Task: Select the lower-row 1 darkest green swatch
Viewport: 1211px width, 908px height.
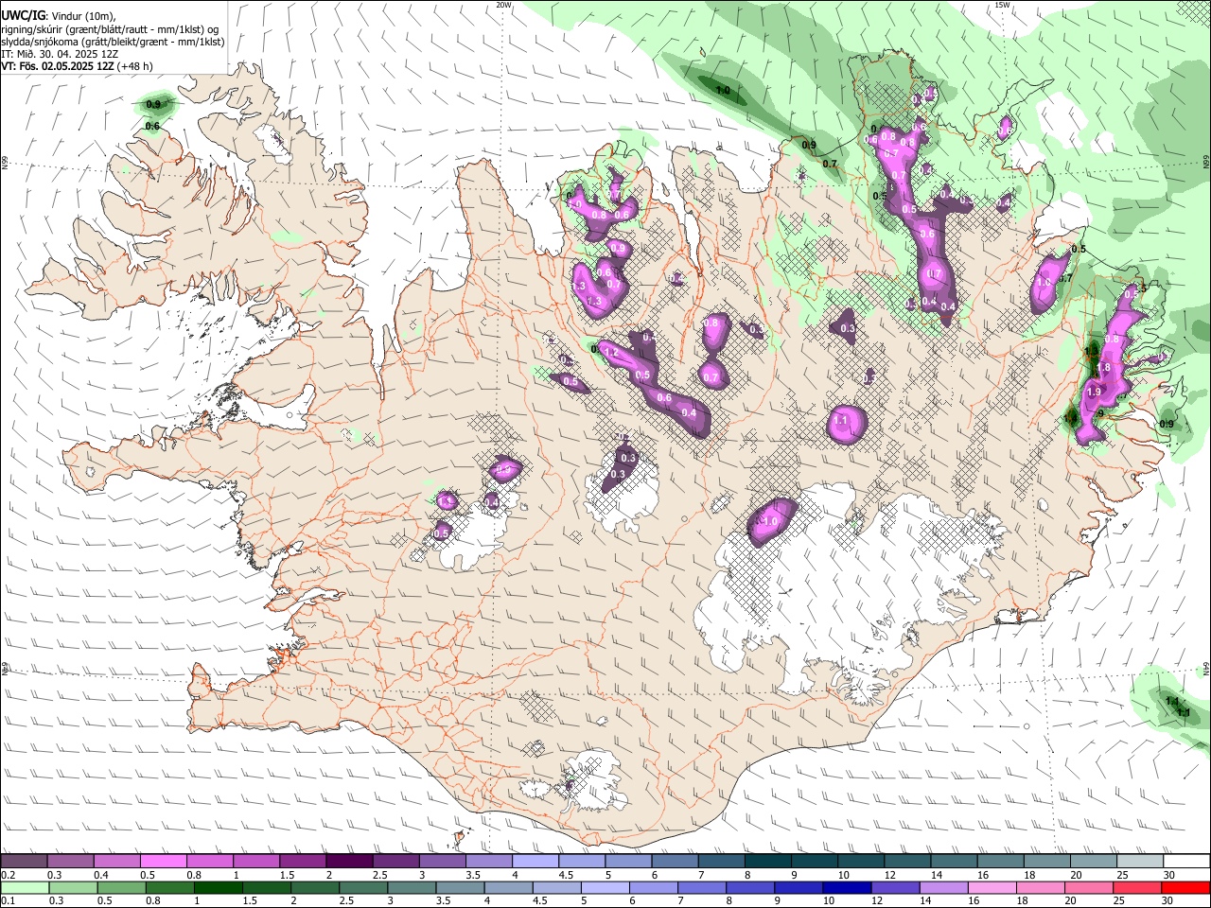Action: tap(218, 888)
